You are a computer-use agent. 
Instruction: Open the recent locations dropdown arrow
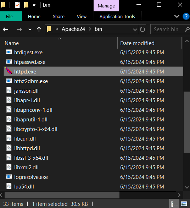point(30,29)
